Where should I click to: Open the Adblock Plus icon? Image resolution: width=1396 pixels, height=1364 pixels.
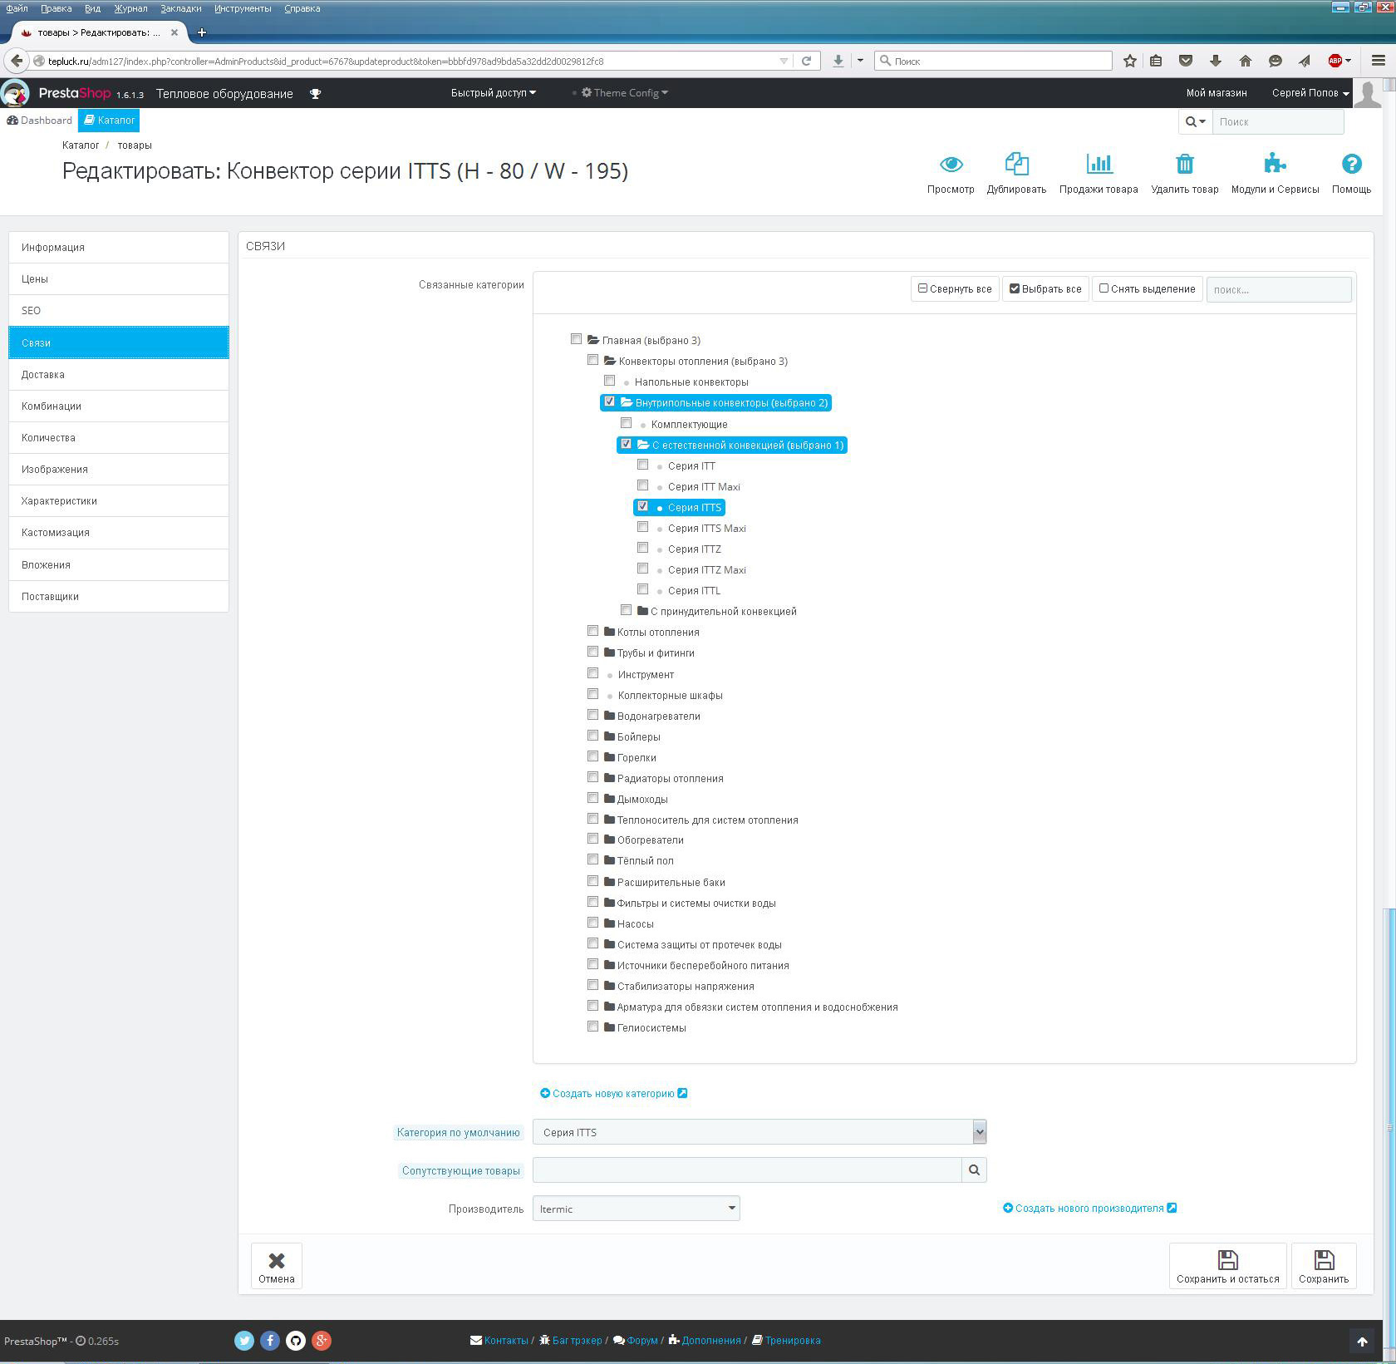[x=1335, y=61]
